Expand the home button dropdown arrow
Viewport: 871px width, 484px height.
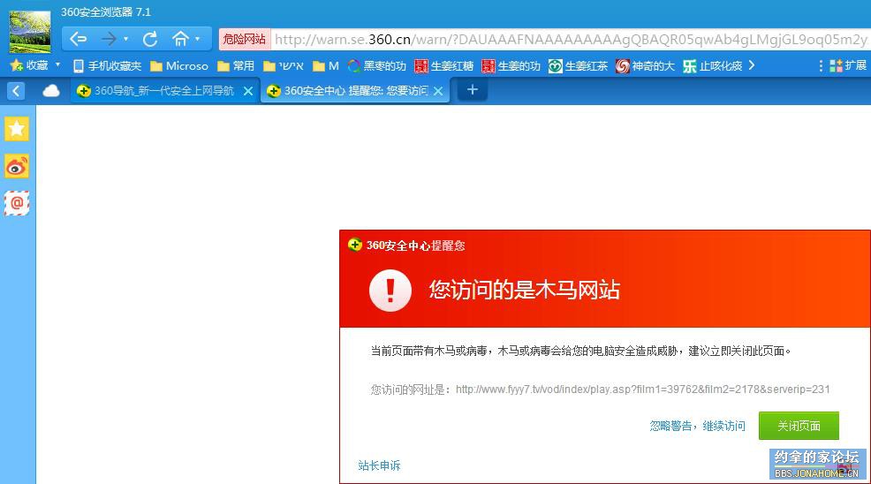click(197, 39)
